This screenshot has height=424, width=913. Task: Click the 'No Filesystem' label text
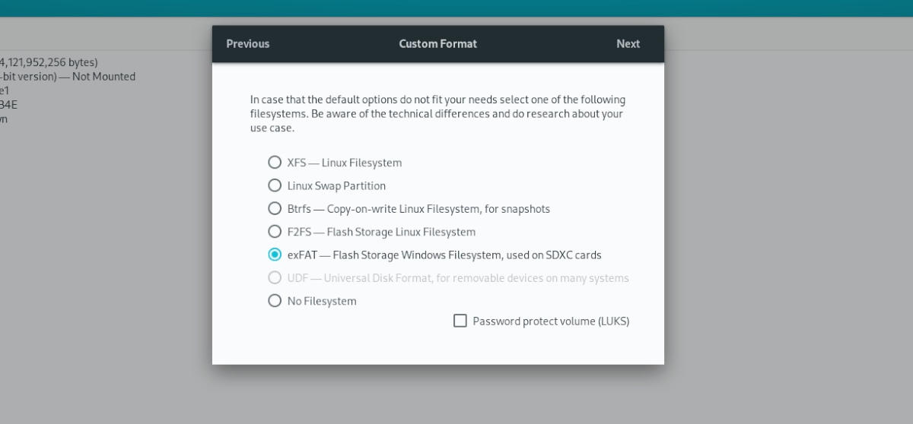coord(322,301)
